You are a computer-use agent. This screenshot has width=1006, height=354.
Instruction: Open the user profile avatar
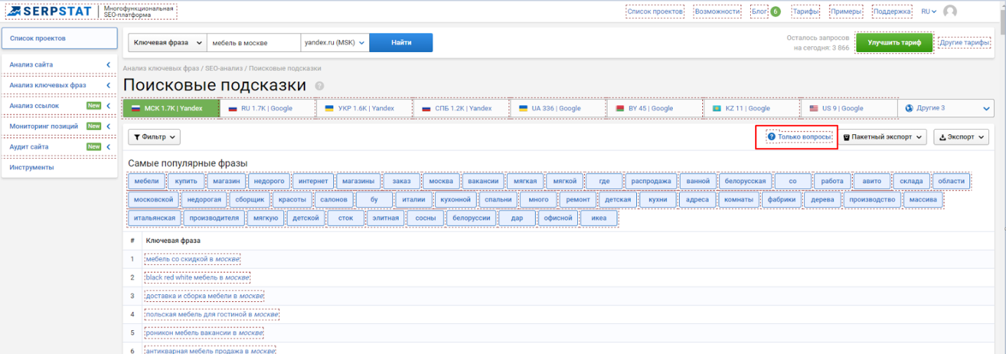(x=950, y=12)
